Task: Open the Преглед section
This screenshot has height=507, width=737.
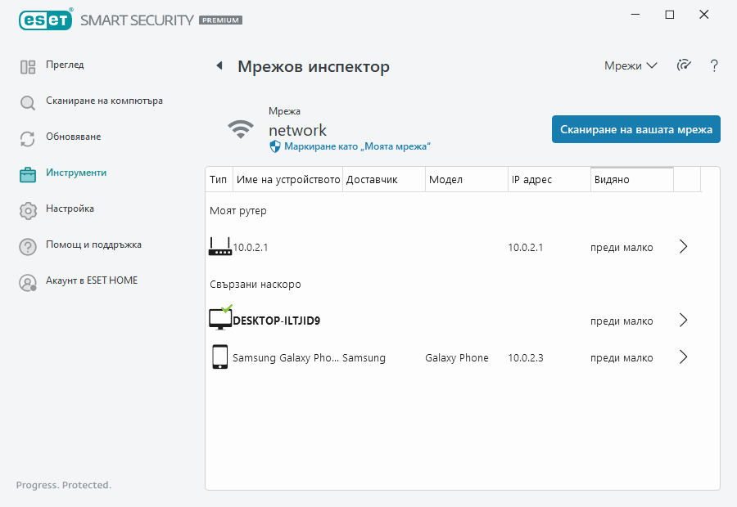Action: 65,65
